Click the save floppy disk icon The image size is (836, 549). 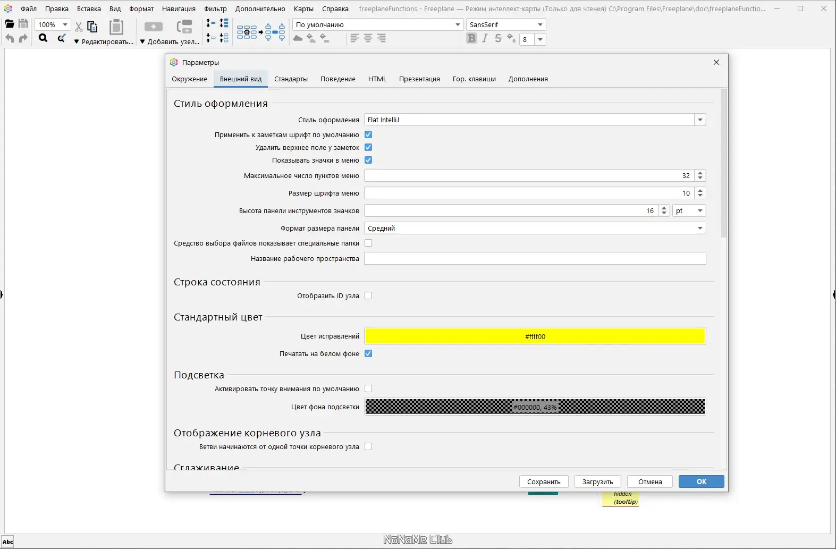[23, 24]
